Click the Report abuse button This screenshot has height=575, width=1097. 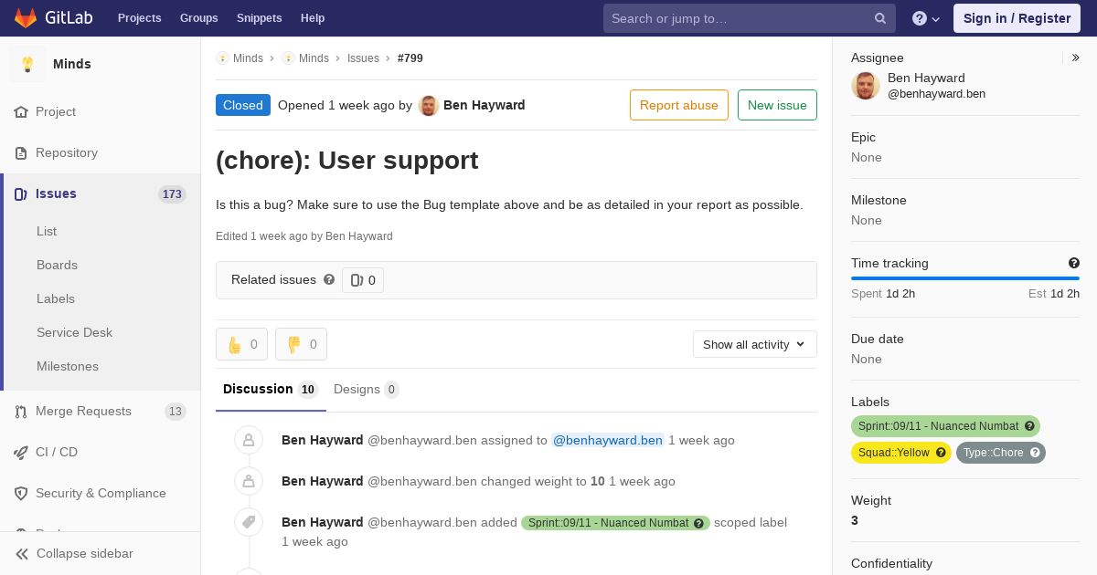pos(679,105)
